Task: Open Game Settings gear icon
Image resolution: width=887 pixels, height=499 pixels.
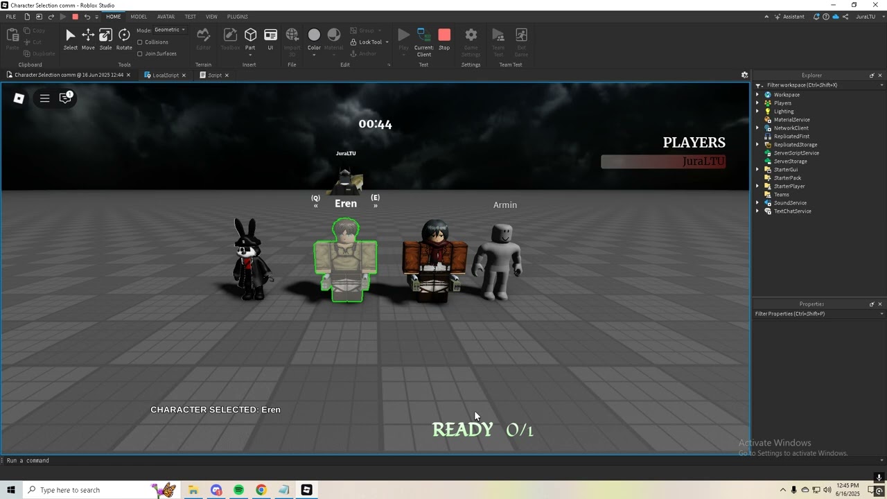Action: point(471,35)
